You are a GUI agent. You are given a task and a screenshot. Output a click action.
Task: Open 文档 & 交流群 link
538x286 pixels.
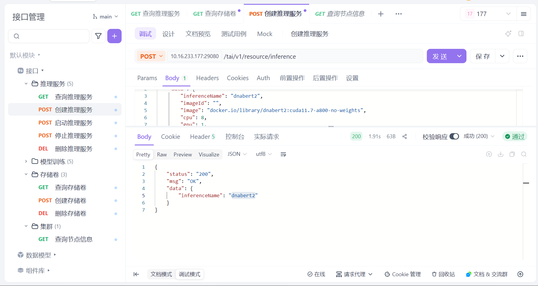(x=487, y=274)
